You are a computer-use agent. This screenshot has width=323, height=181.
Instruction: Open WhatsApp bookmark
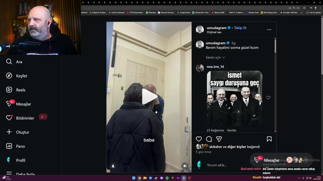click(151, 13)
